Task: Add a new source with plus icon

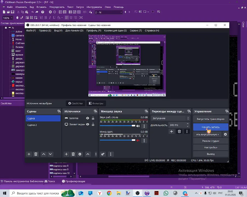Action: click(x=66, y=154)
